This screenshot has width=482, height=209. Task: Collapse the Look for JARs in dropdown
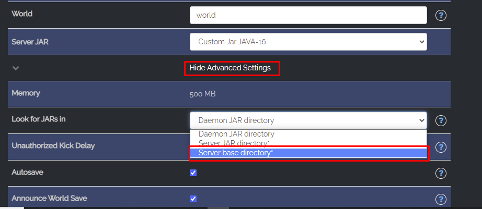pyautogui.click(x=308, y=120)
